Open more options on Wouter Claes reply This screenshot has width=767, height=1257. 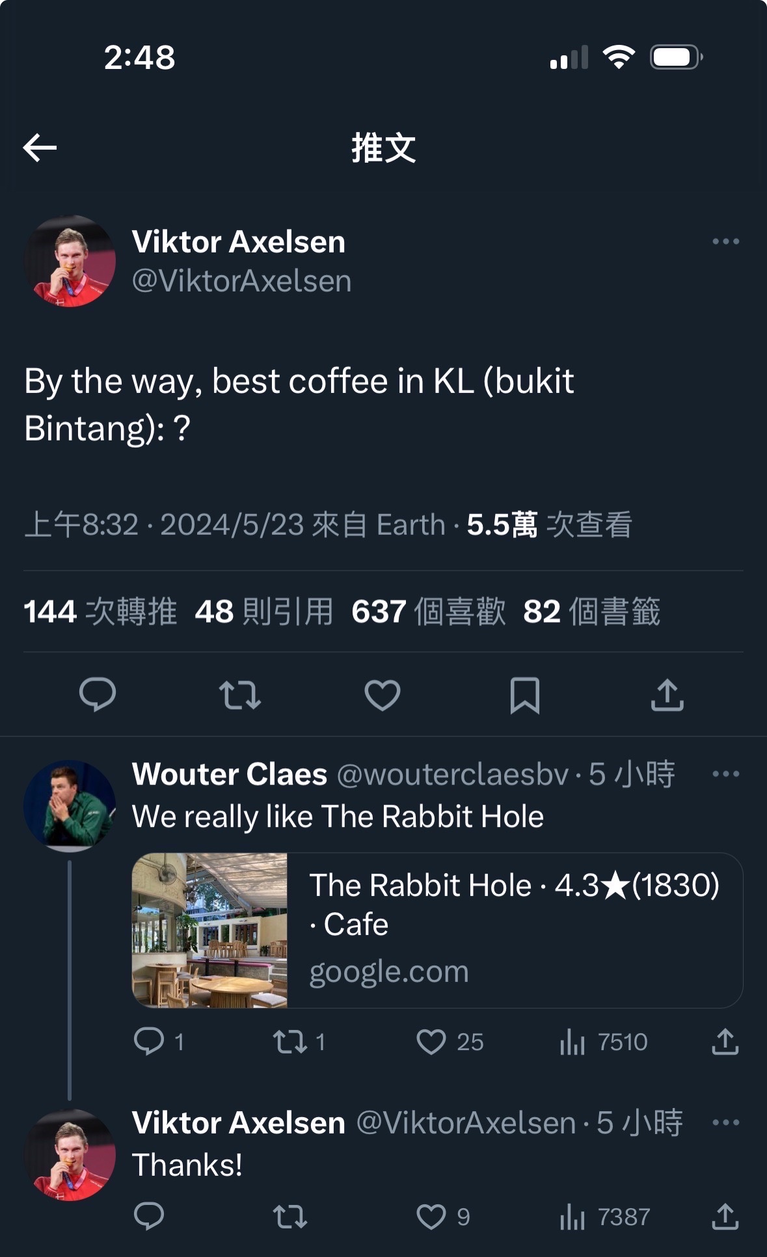click(x=725, y=774)
